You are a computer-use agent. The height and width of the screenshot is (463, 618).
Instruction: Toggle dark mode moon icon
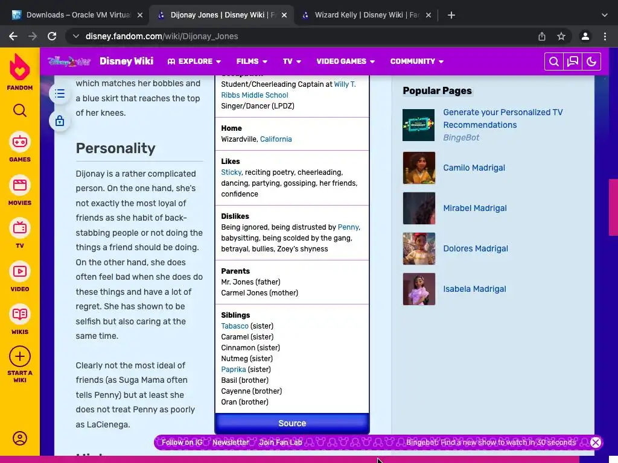591,61
